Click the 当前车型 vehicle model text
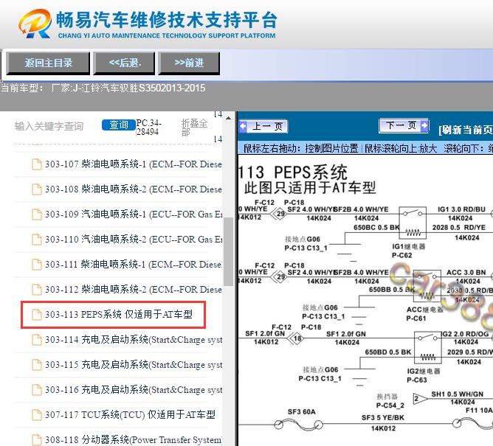 (x=103, y=88)
